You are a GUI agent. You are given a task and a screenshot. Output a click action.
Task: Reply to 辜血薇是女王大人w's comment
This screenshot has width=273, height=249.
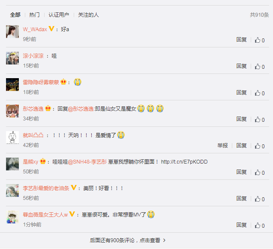(241, 225)
